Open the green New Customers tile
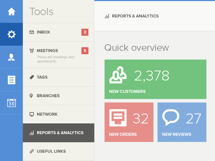The width and height of the screenshot is (215, 161). pyautogui.click(x=155, y=79)
